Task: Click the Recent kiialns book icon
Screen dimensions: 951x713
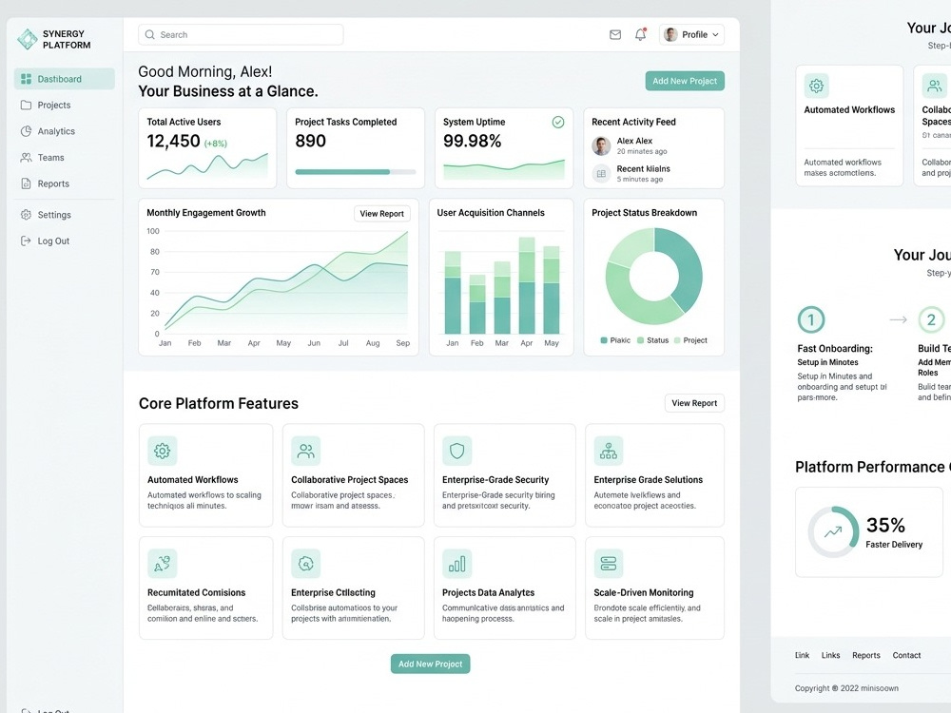Action: coord(601,173)
